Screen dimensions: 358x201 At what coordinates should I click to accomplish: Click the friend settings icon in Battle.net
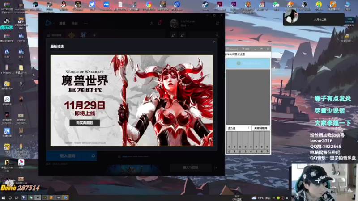point(182,35)
